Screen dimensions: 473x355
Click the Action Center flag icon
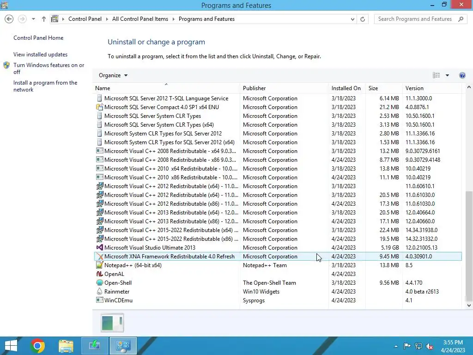click(x=406, y=346)
